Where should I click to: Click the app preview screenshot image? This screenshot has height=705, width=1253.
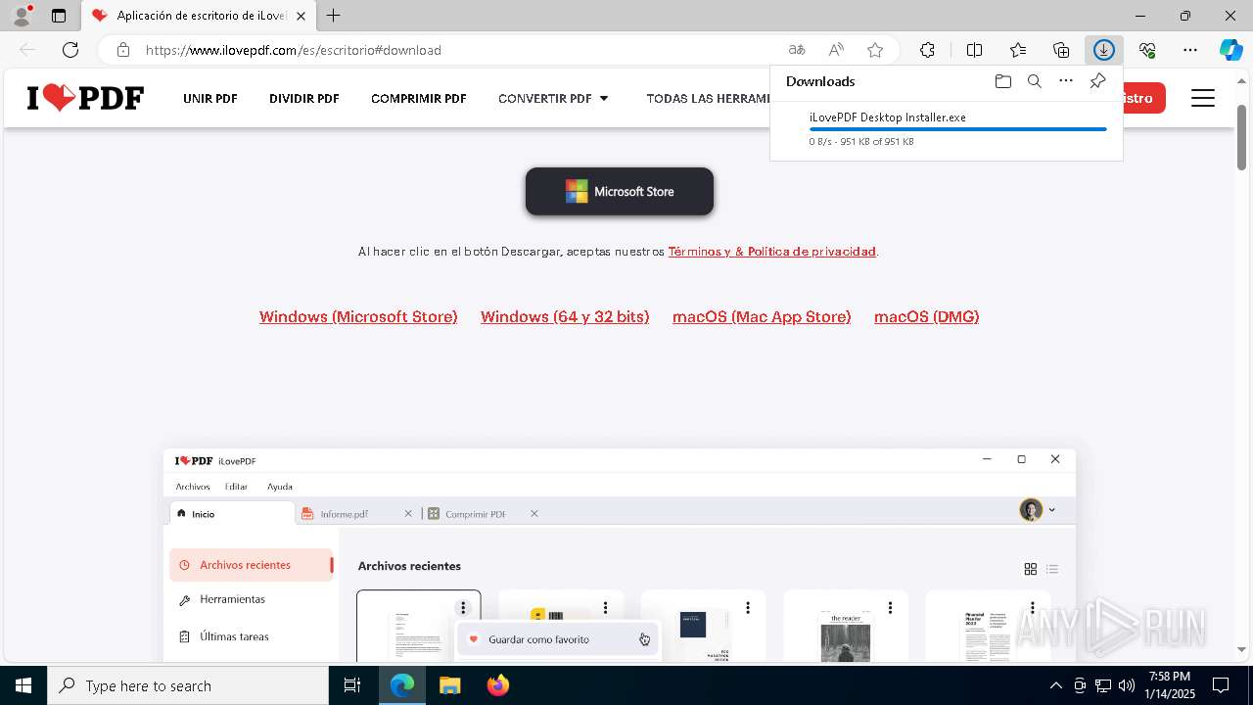coord(620,554)
